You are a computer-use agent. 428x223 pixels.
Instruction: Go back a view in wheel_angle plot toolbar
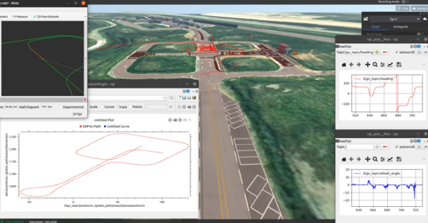(351, 159)
